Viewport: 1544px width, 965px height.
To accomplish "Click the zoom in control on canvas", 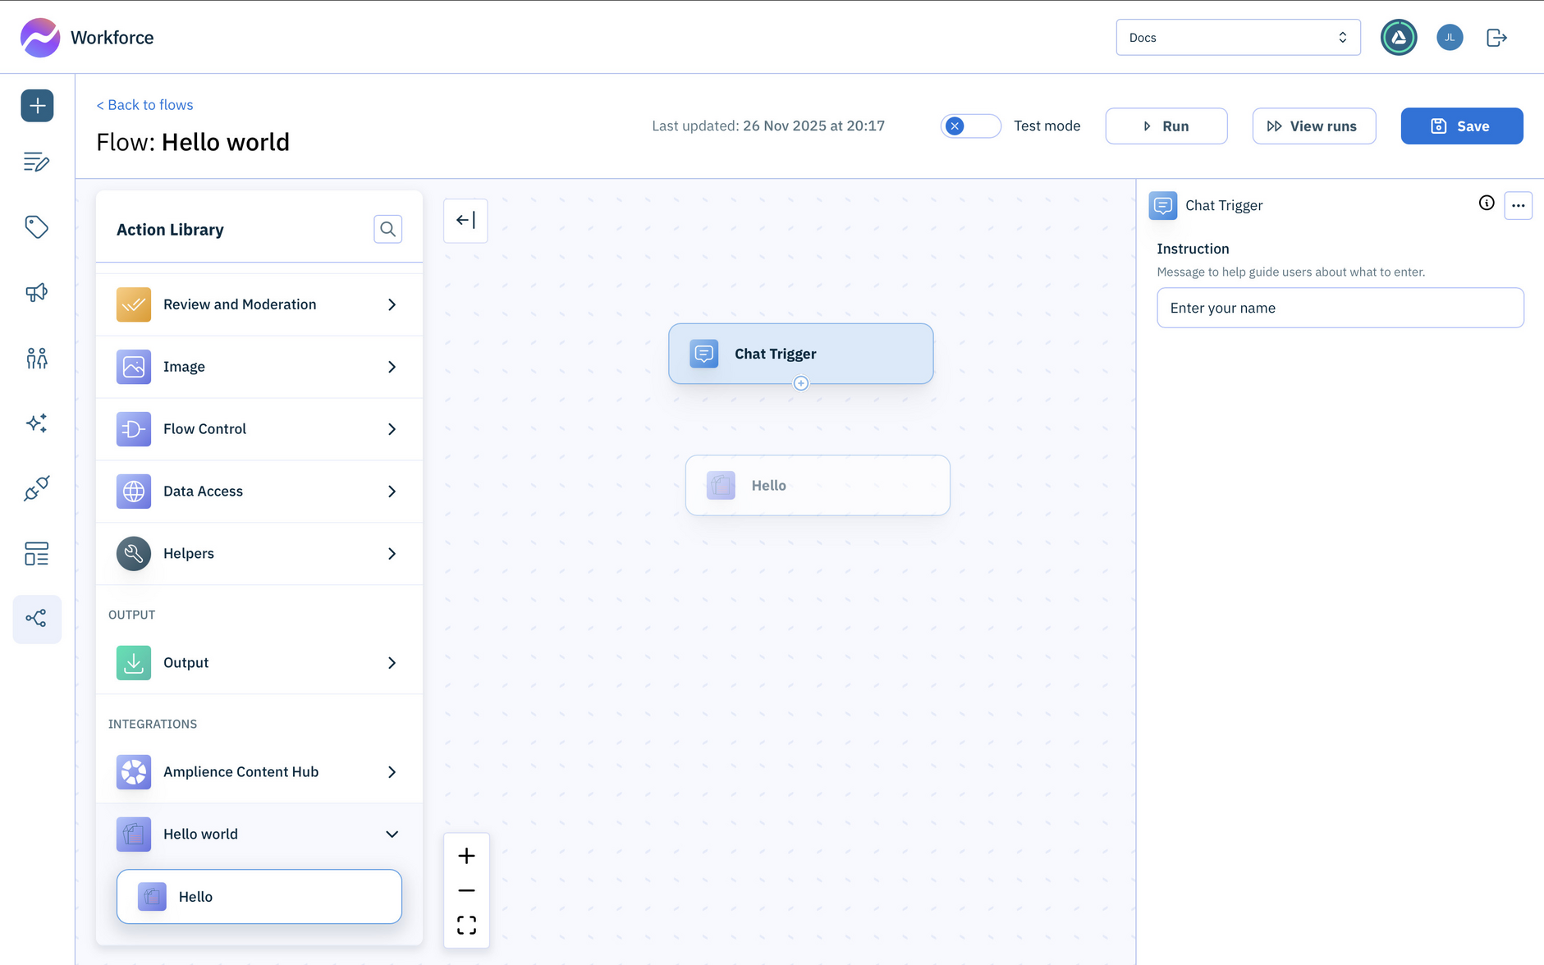I will click(466, 855).
